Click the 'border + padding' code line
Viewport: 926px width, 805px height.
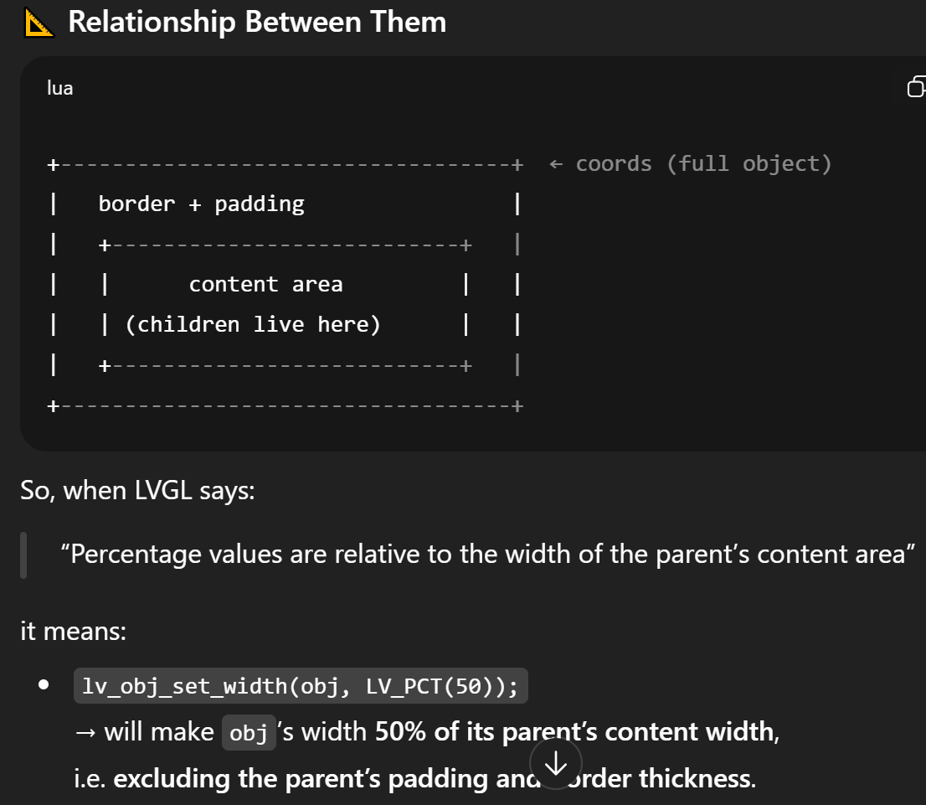(201, 204)
